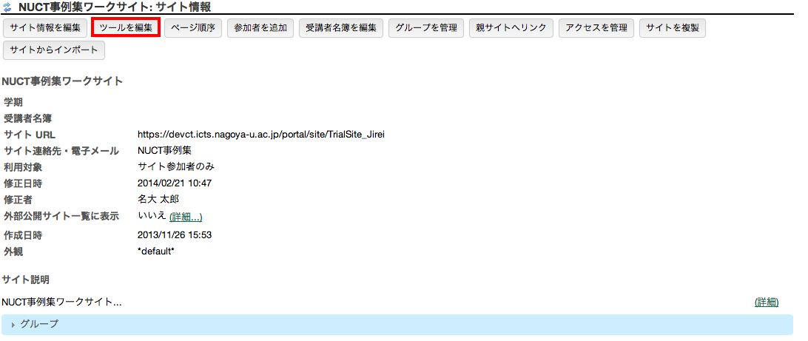The height and width of the screenshot is (341, 808).
Task: Click the reset icon beside the page title
Action: pos(8,7)
